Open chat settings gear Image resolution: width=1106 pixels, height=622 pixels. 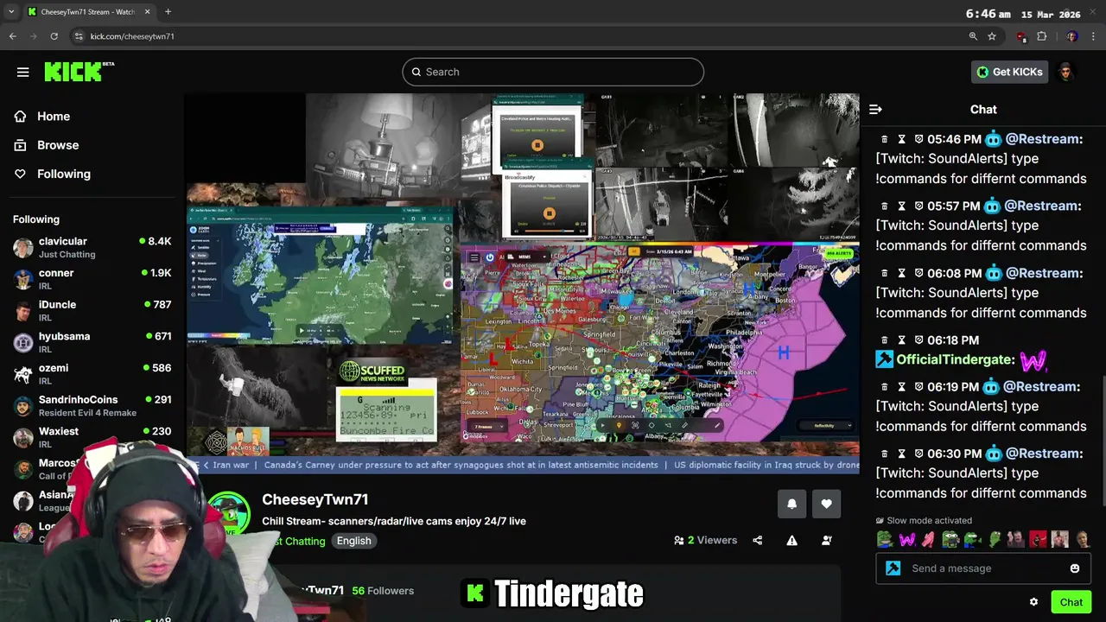click(x=1033, y=602)
